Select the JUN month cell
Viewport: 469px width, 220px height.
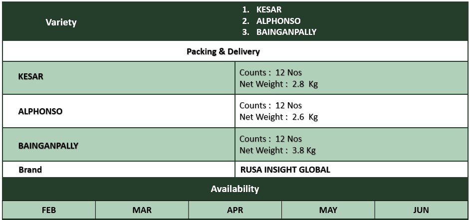pyautogui.click(x=421, y=210)
